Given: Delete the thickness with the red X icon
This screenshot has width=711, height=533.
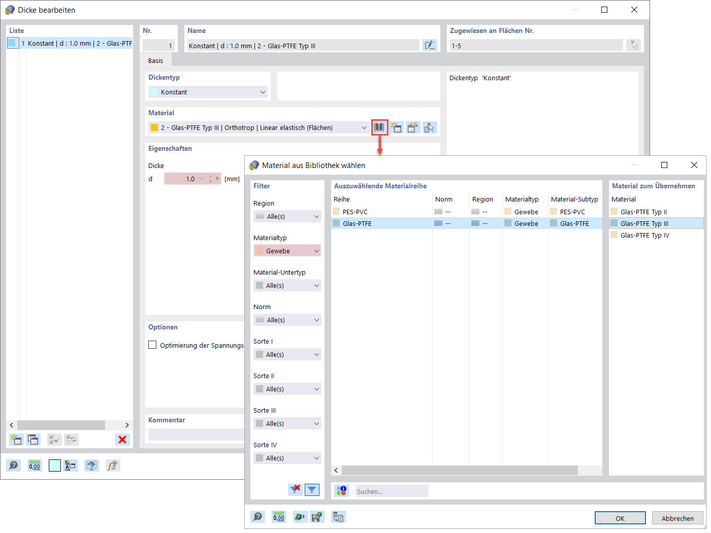Looking at the screenshot, I should point(122,440).
